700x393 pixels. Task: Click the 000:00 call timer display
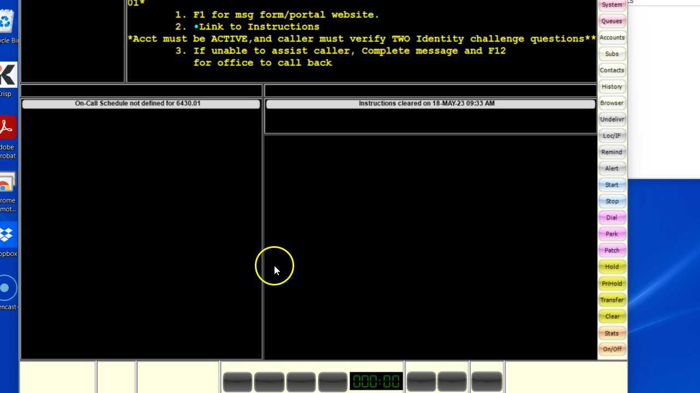coord(376,381)
